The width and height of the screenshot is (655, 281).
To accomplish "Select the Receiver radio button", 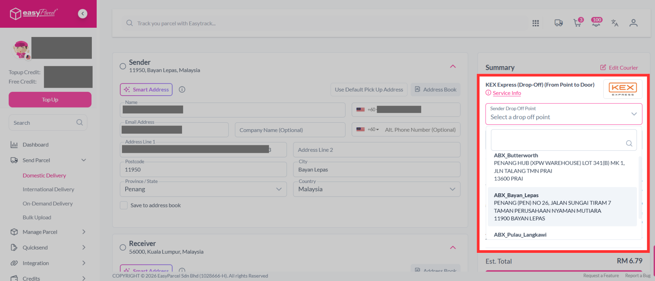I will [x=123, y=247].
